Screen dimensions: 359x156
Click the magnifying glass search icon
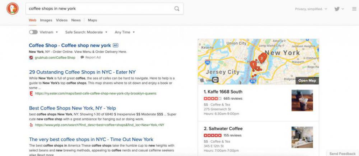point(177,9)
